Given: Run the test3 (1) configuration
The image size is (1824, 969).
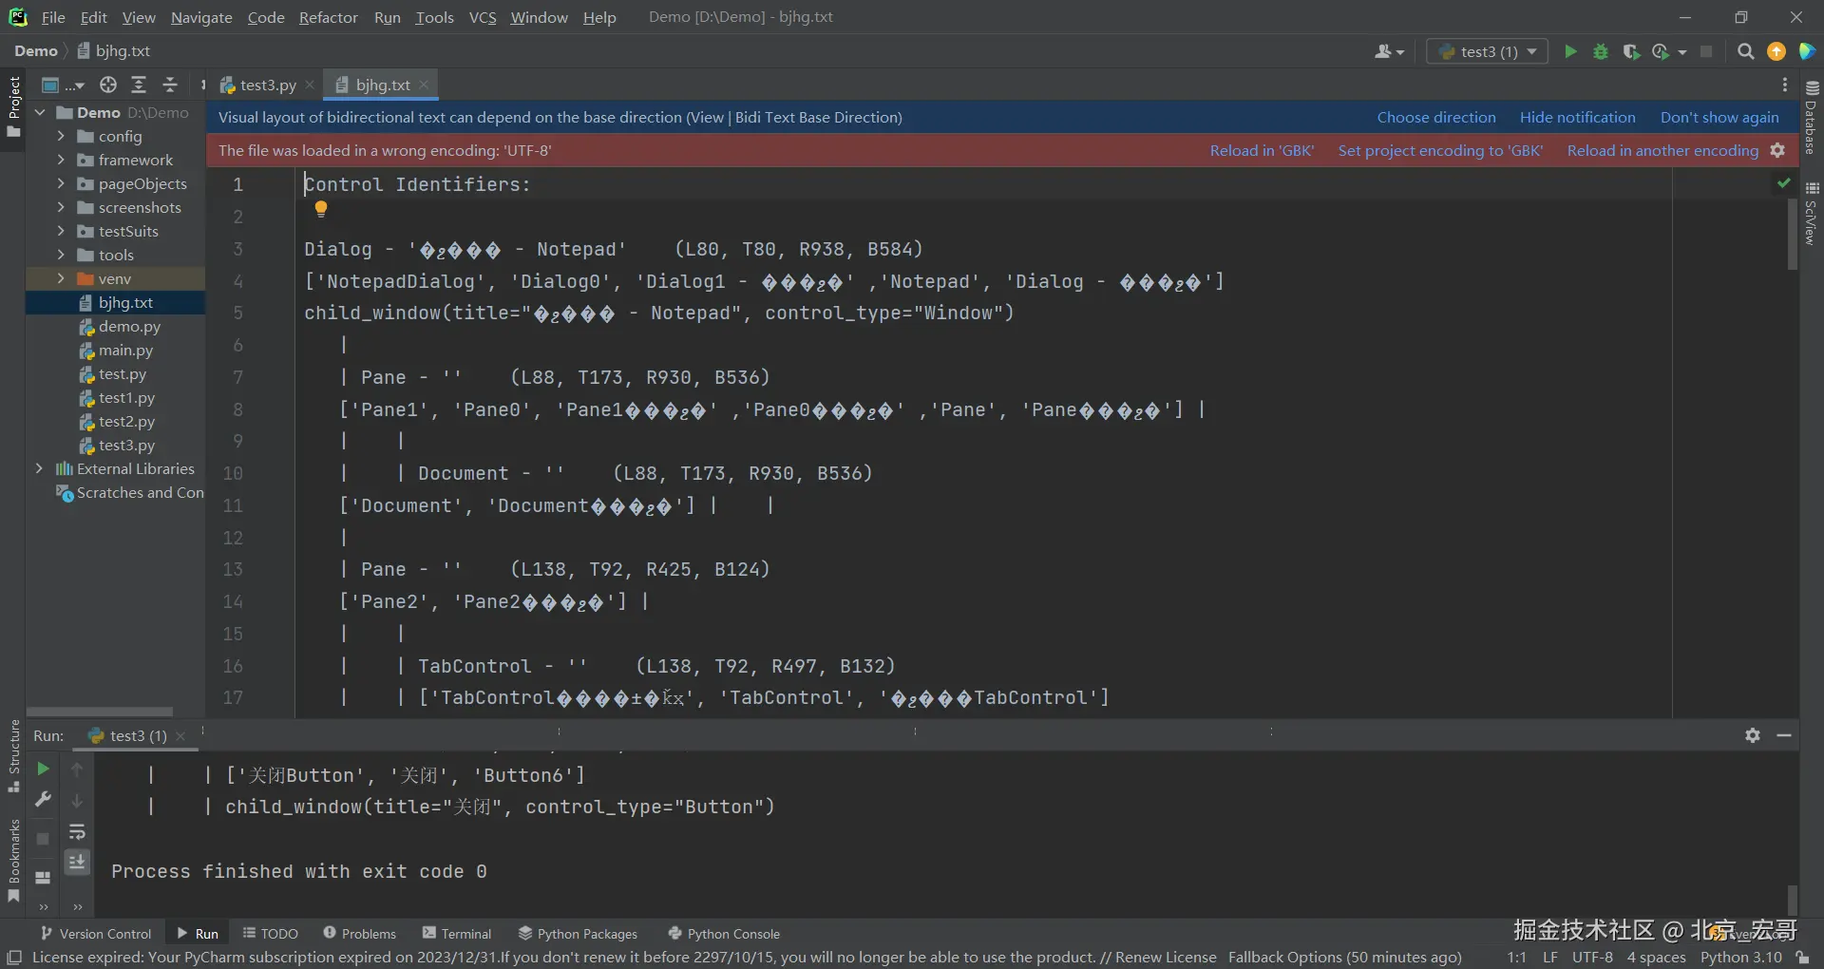Looking at the screenshot, I should 1570,51.
